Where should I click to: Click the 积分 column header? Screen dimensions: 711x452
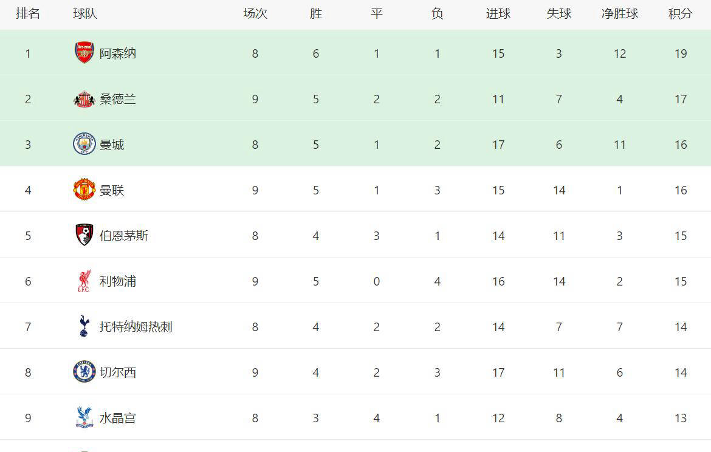coord(681,14)
